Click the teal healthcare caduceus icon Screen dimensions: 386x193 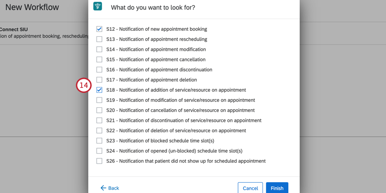coord(98,6)
